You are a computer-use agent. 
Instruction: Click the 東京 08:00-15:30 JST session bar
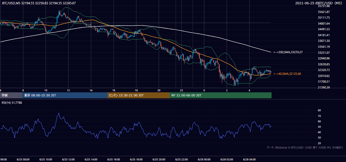click(65, 95)
